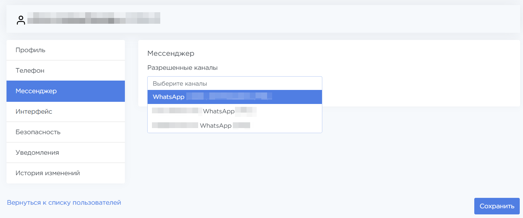Follow the Вернуться к списку пользователей link
Viewport: 523px width, 218px height.
click(64, 203)
